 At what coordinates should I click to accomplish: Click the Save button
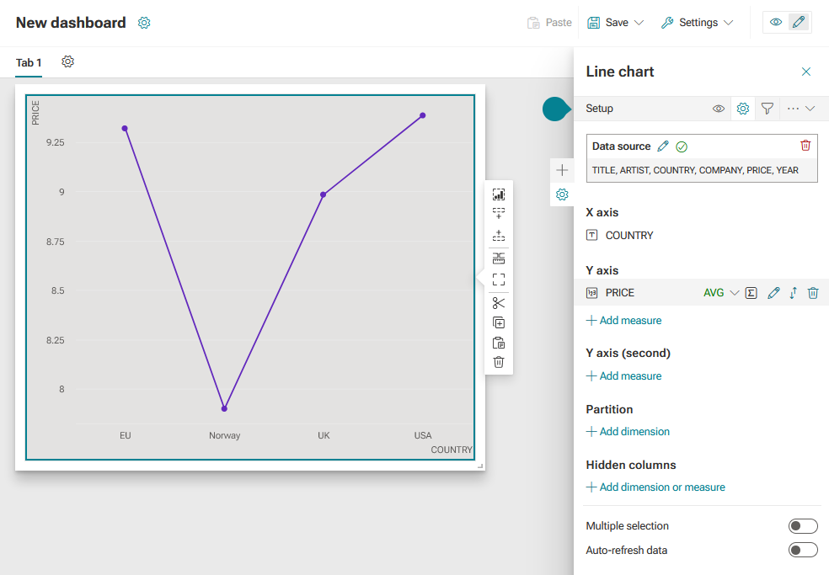click(x=608, y=23)
